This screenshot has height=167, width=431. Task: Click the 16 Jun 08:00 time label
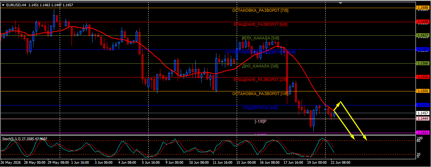pyautogui.click(x=270, y=163)
